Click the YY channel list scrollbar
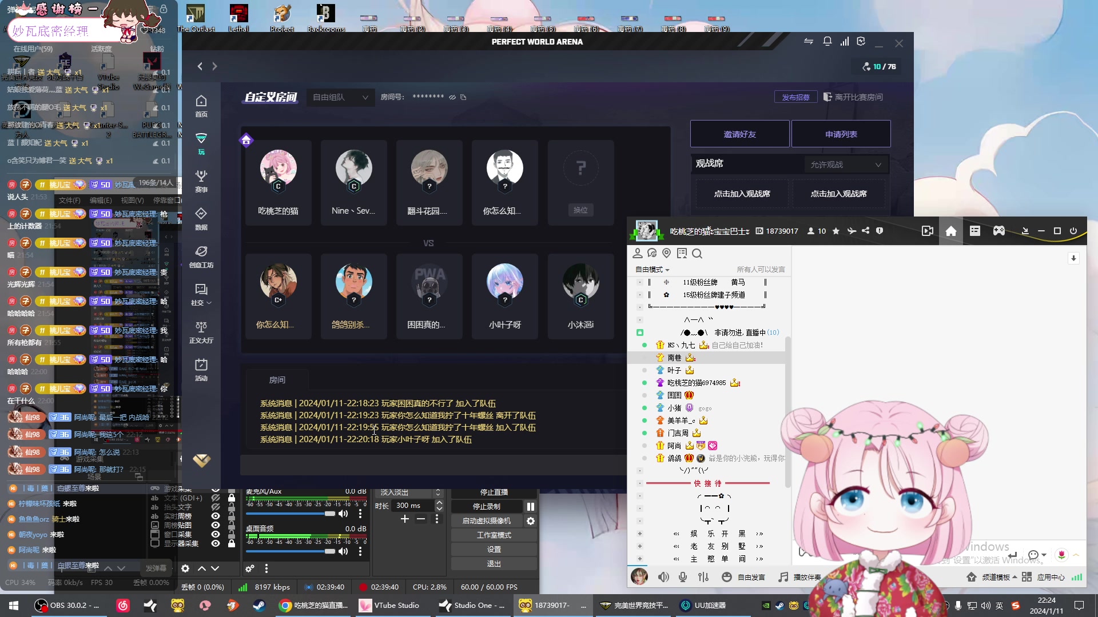The width and height of the screenshot is (1098, 617). (788, 411)
